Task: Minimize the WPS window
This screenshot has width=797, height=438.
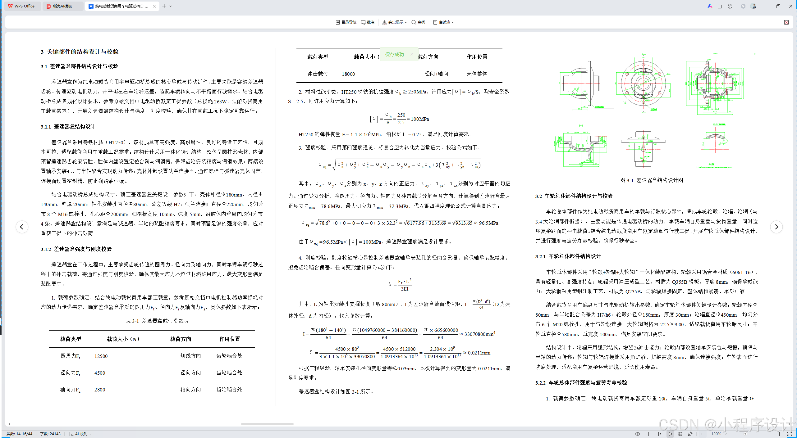Action: [766, 6]
